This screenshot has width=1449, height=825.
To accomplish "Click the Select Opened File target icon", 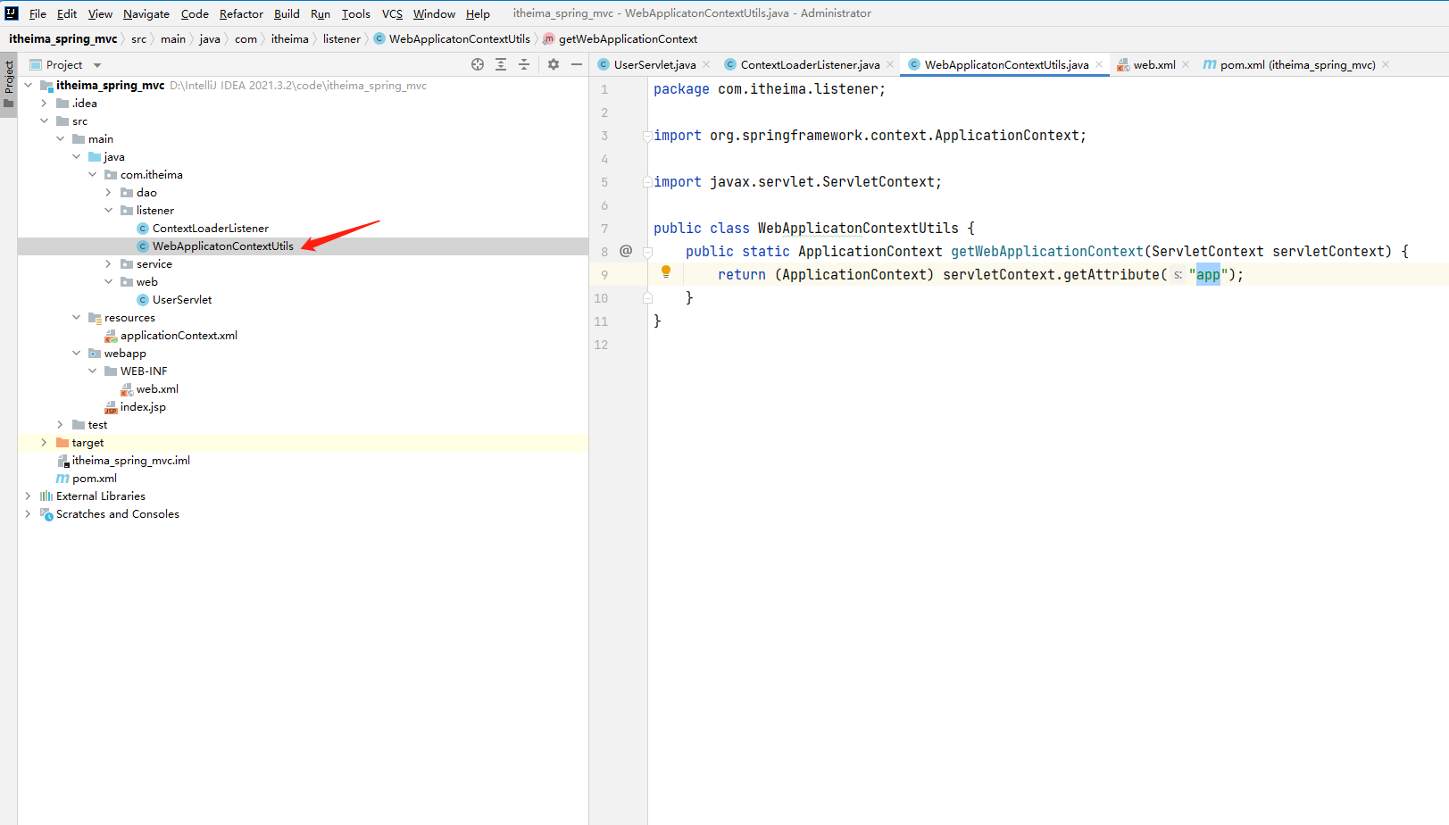I will pyautogui.click(x=478, y=64).
